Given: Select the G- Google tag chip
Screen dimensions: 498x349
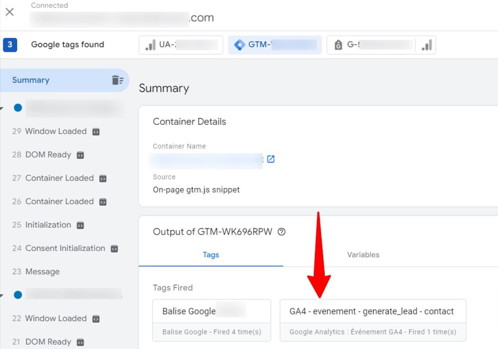Looking at the screenshot, I should pos(371,45).
